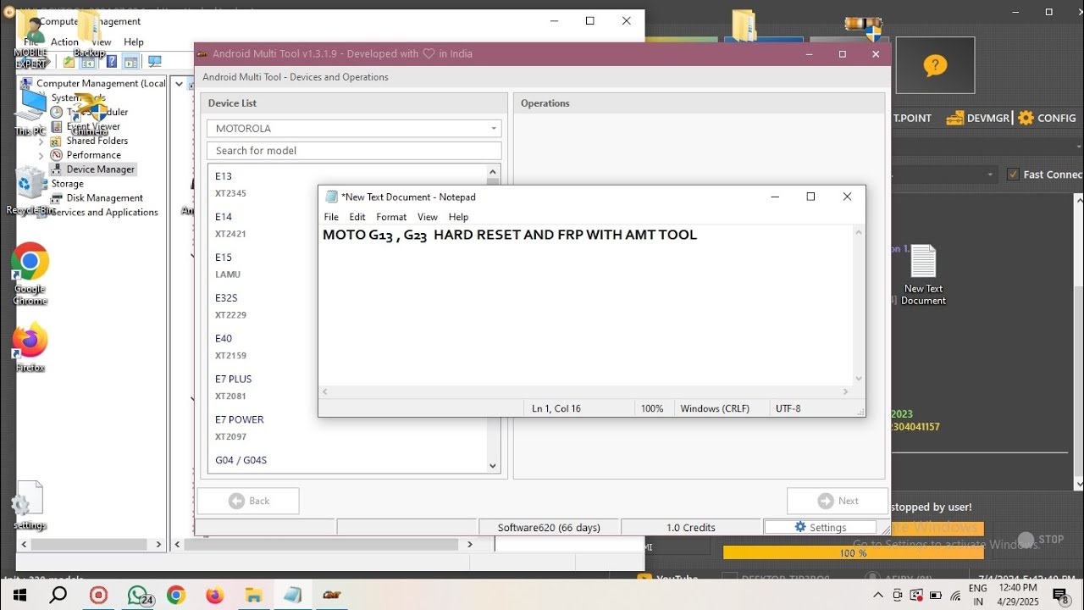Open CONFIG in the dark tool window

[1048, 118]
